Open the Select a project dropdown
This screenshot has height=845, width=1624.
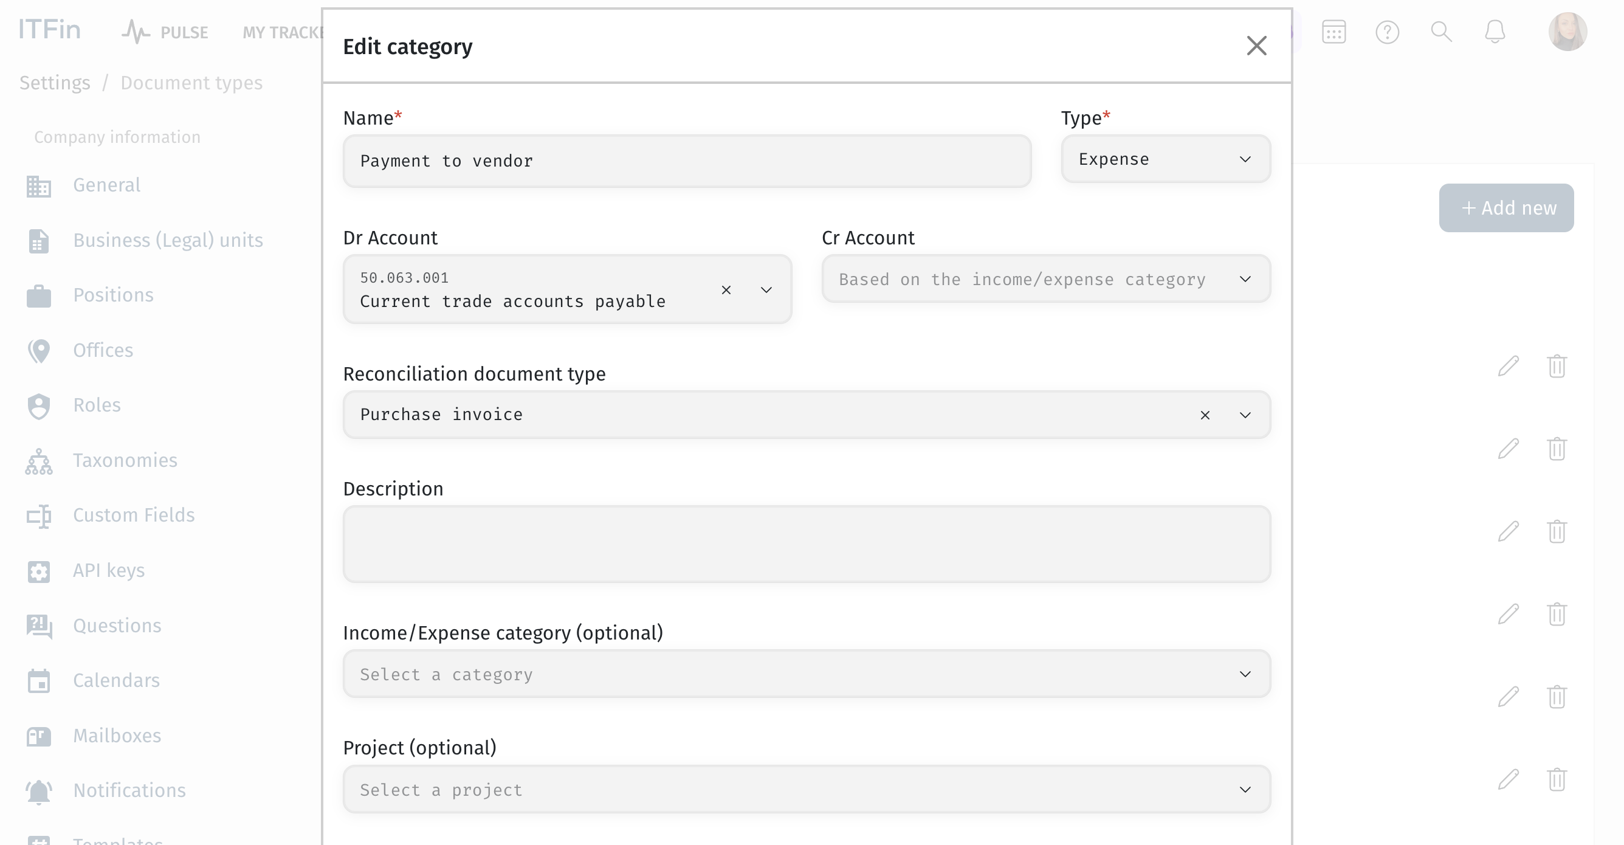point(807,790)
